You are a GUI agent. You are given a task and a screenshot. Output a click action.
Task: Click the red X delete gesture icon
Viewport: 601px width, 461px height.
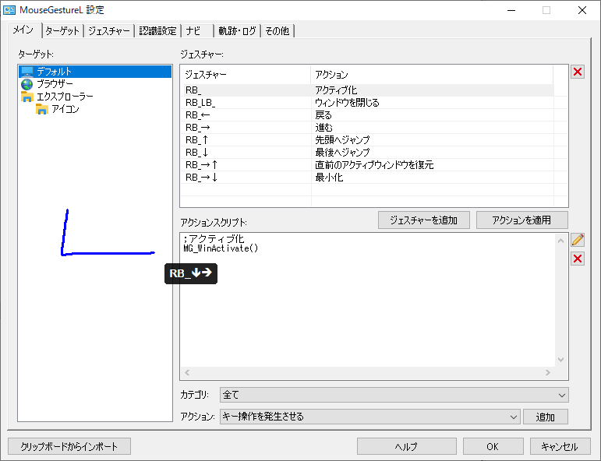point(578,72)
